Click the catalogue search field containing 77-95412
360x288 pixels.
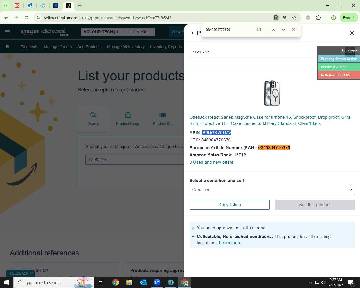coord(135,159)
